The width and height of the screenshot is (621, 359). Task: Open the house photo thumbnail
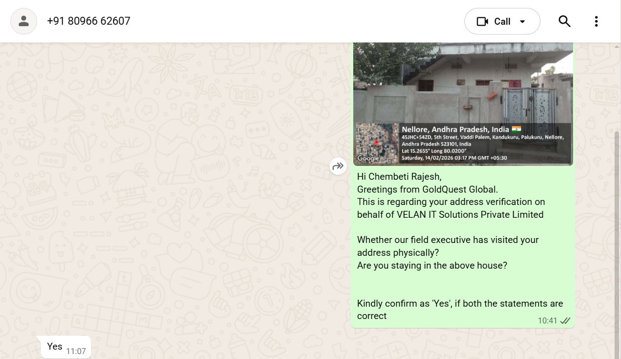462,84
